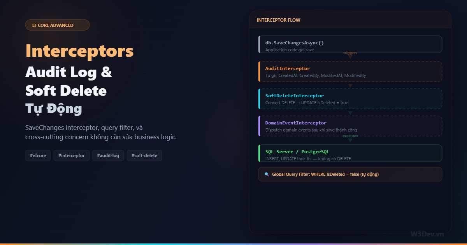Click the purple accent bar of DomainEventInterceptor
The width and height of the screenshot is (467, 245).
coord(260,126)
